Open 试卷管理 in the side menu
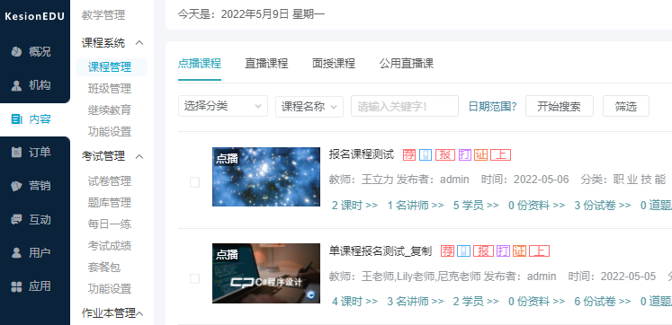Screen dimensions: 672x325 (x=110, y=181)
